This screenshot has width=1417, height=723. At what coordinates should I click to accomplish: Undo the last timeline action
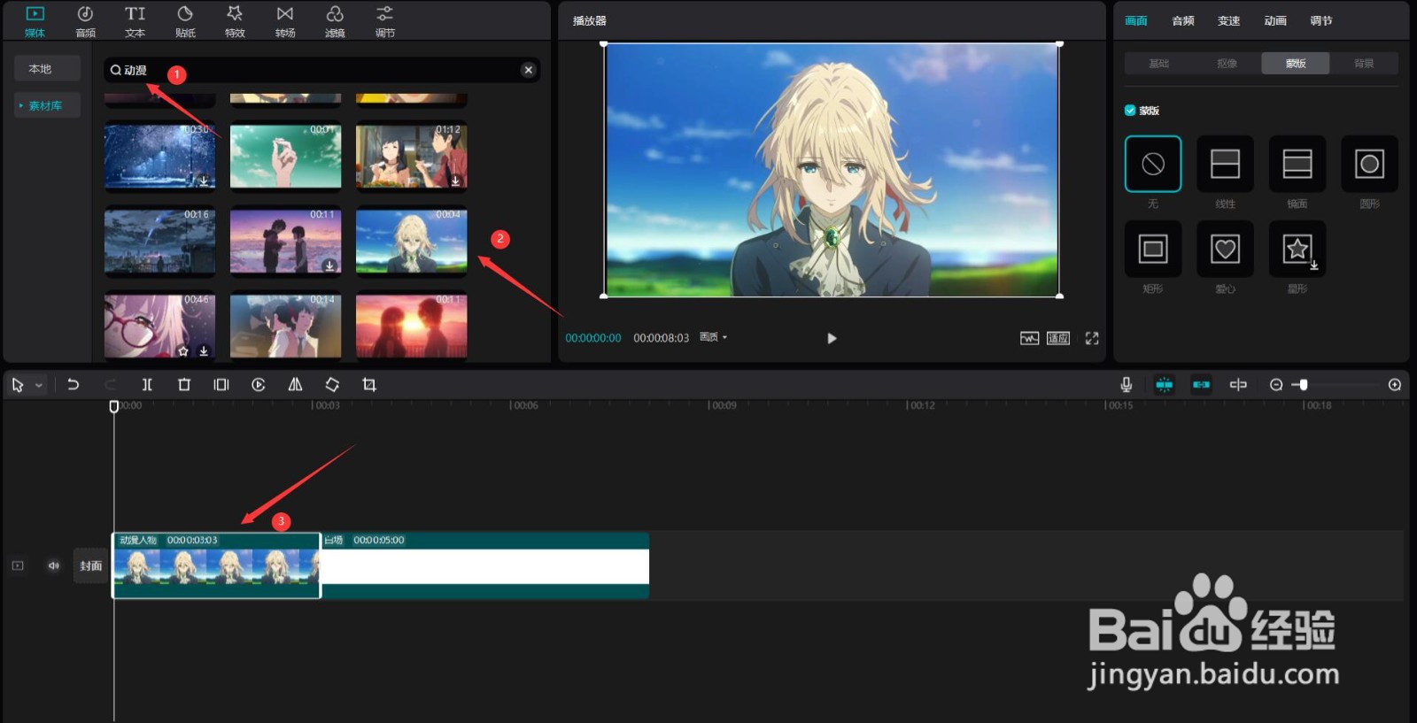pyautogui.click(x=74, y=384)
